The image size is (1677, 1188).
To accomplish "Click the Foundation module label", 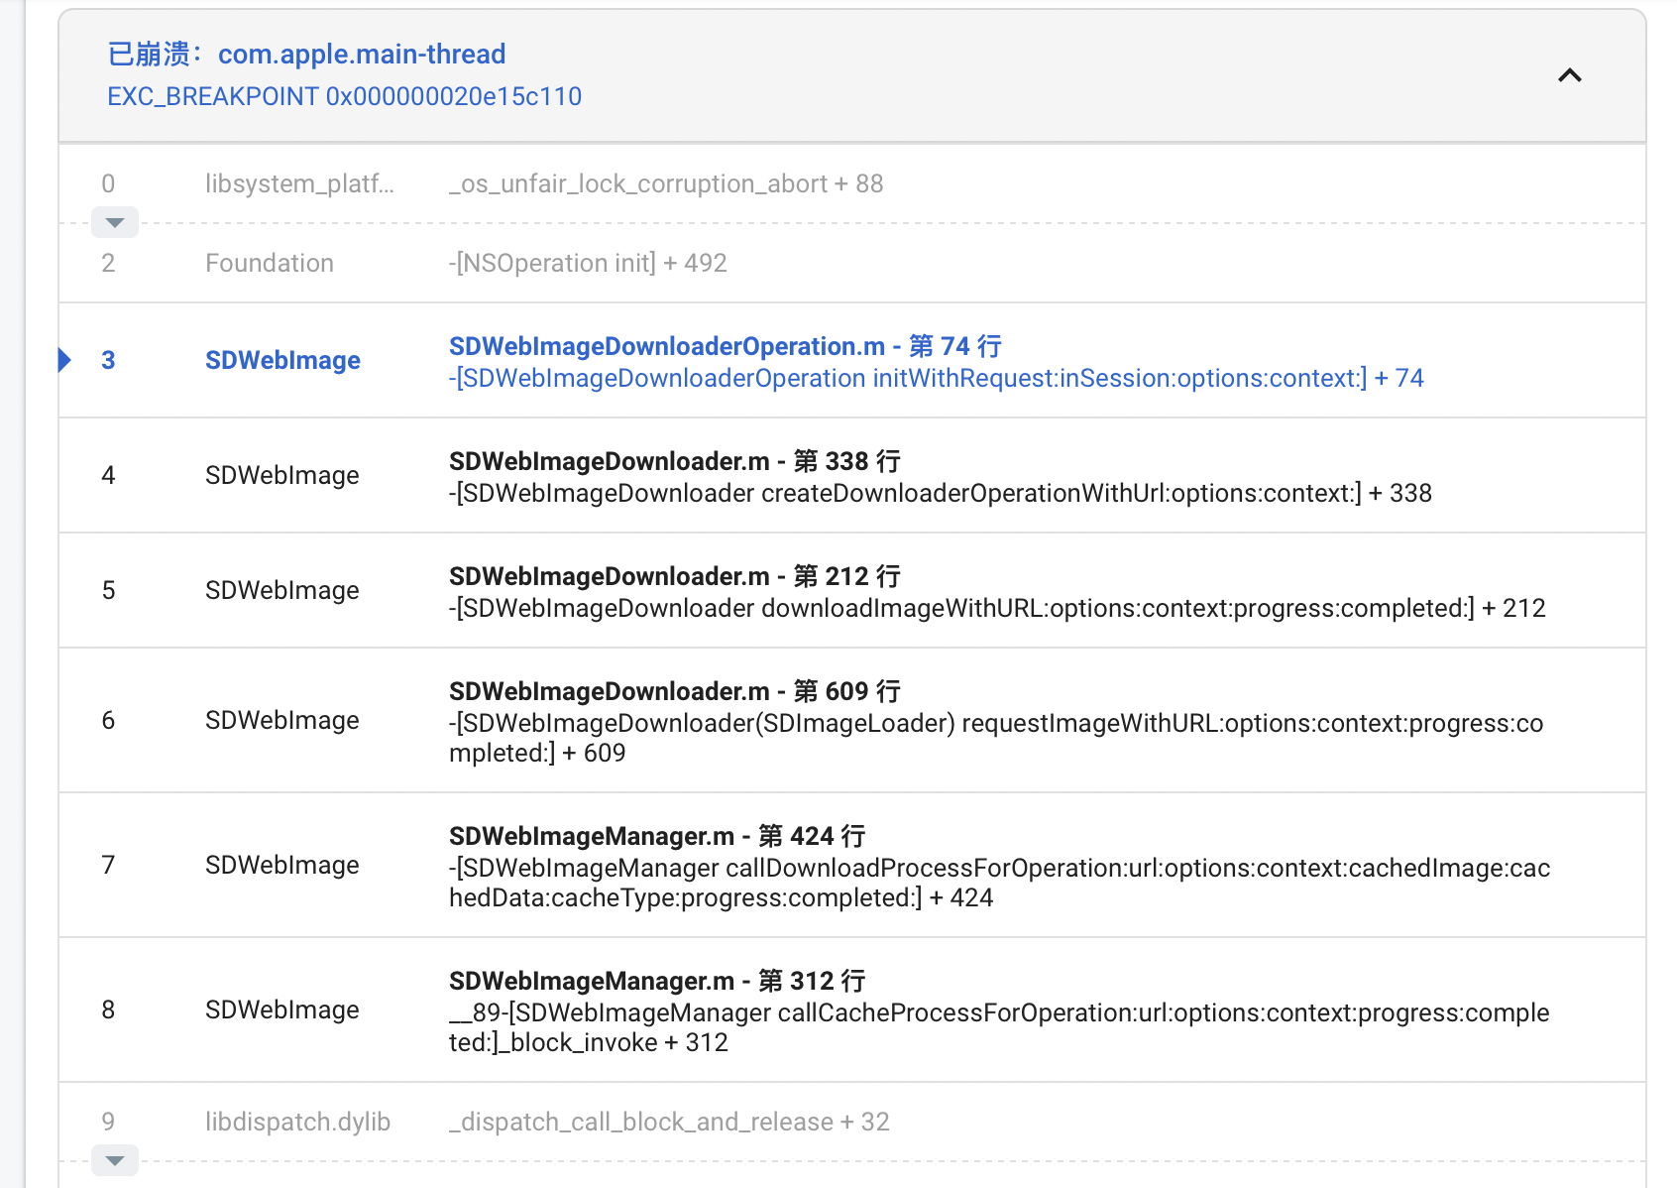I will (270, 263).
